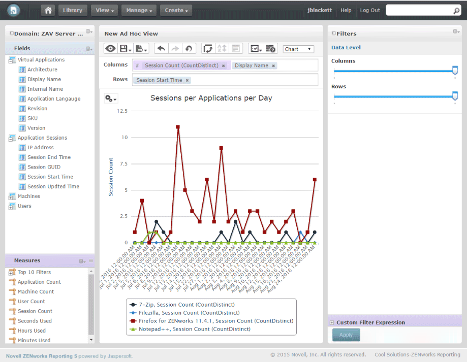The image size is (467, 362).
Task: Select the IP Address field
Action: (41, 148)
